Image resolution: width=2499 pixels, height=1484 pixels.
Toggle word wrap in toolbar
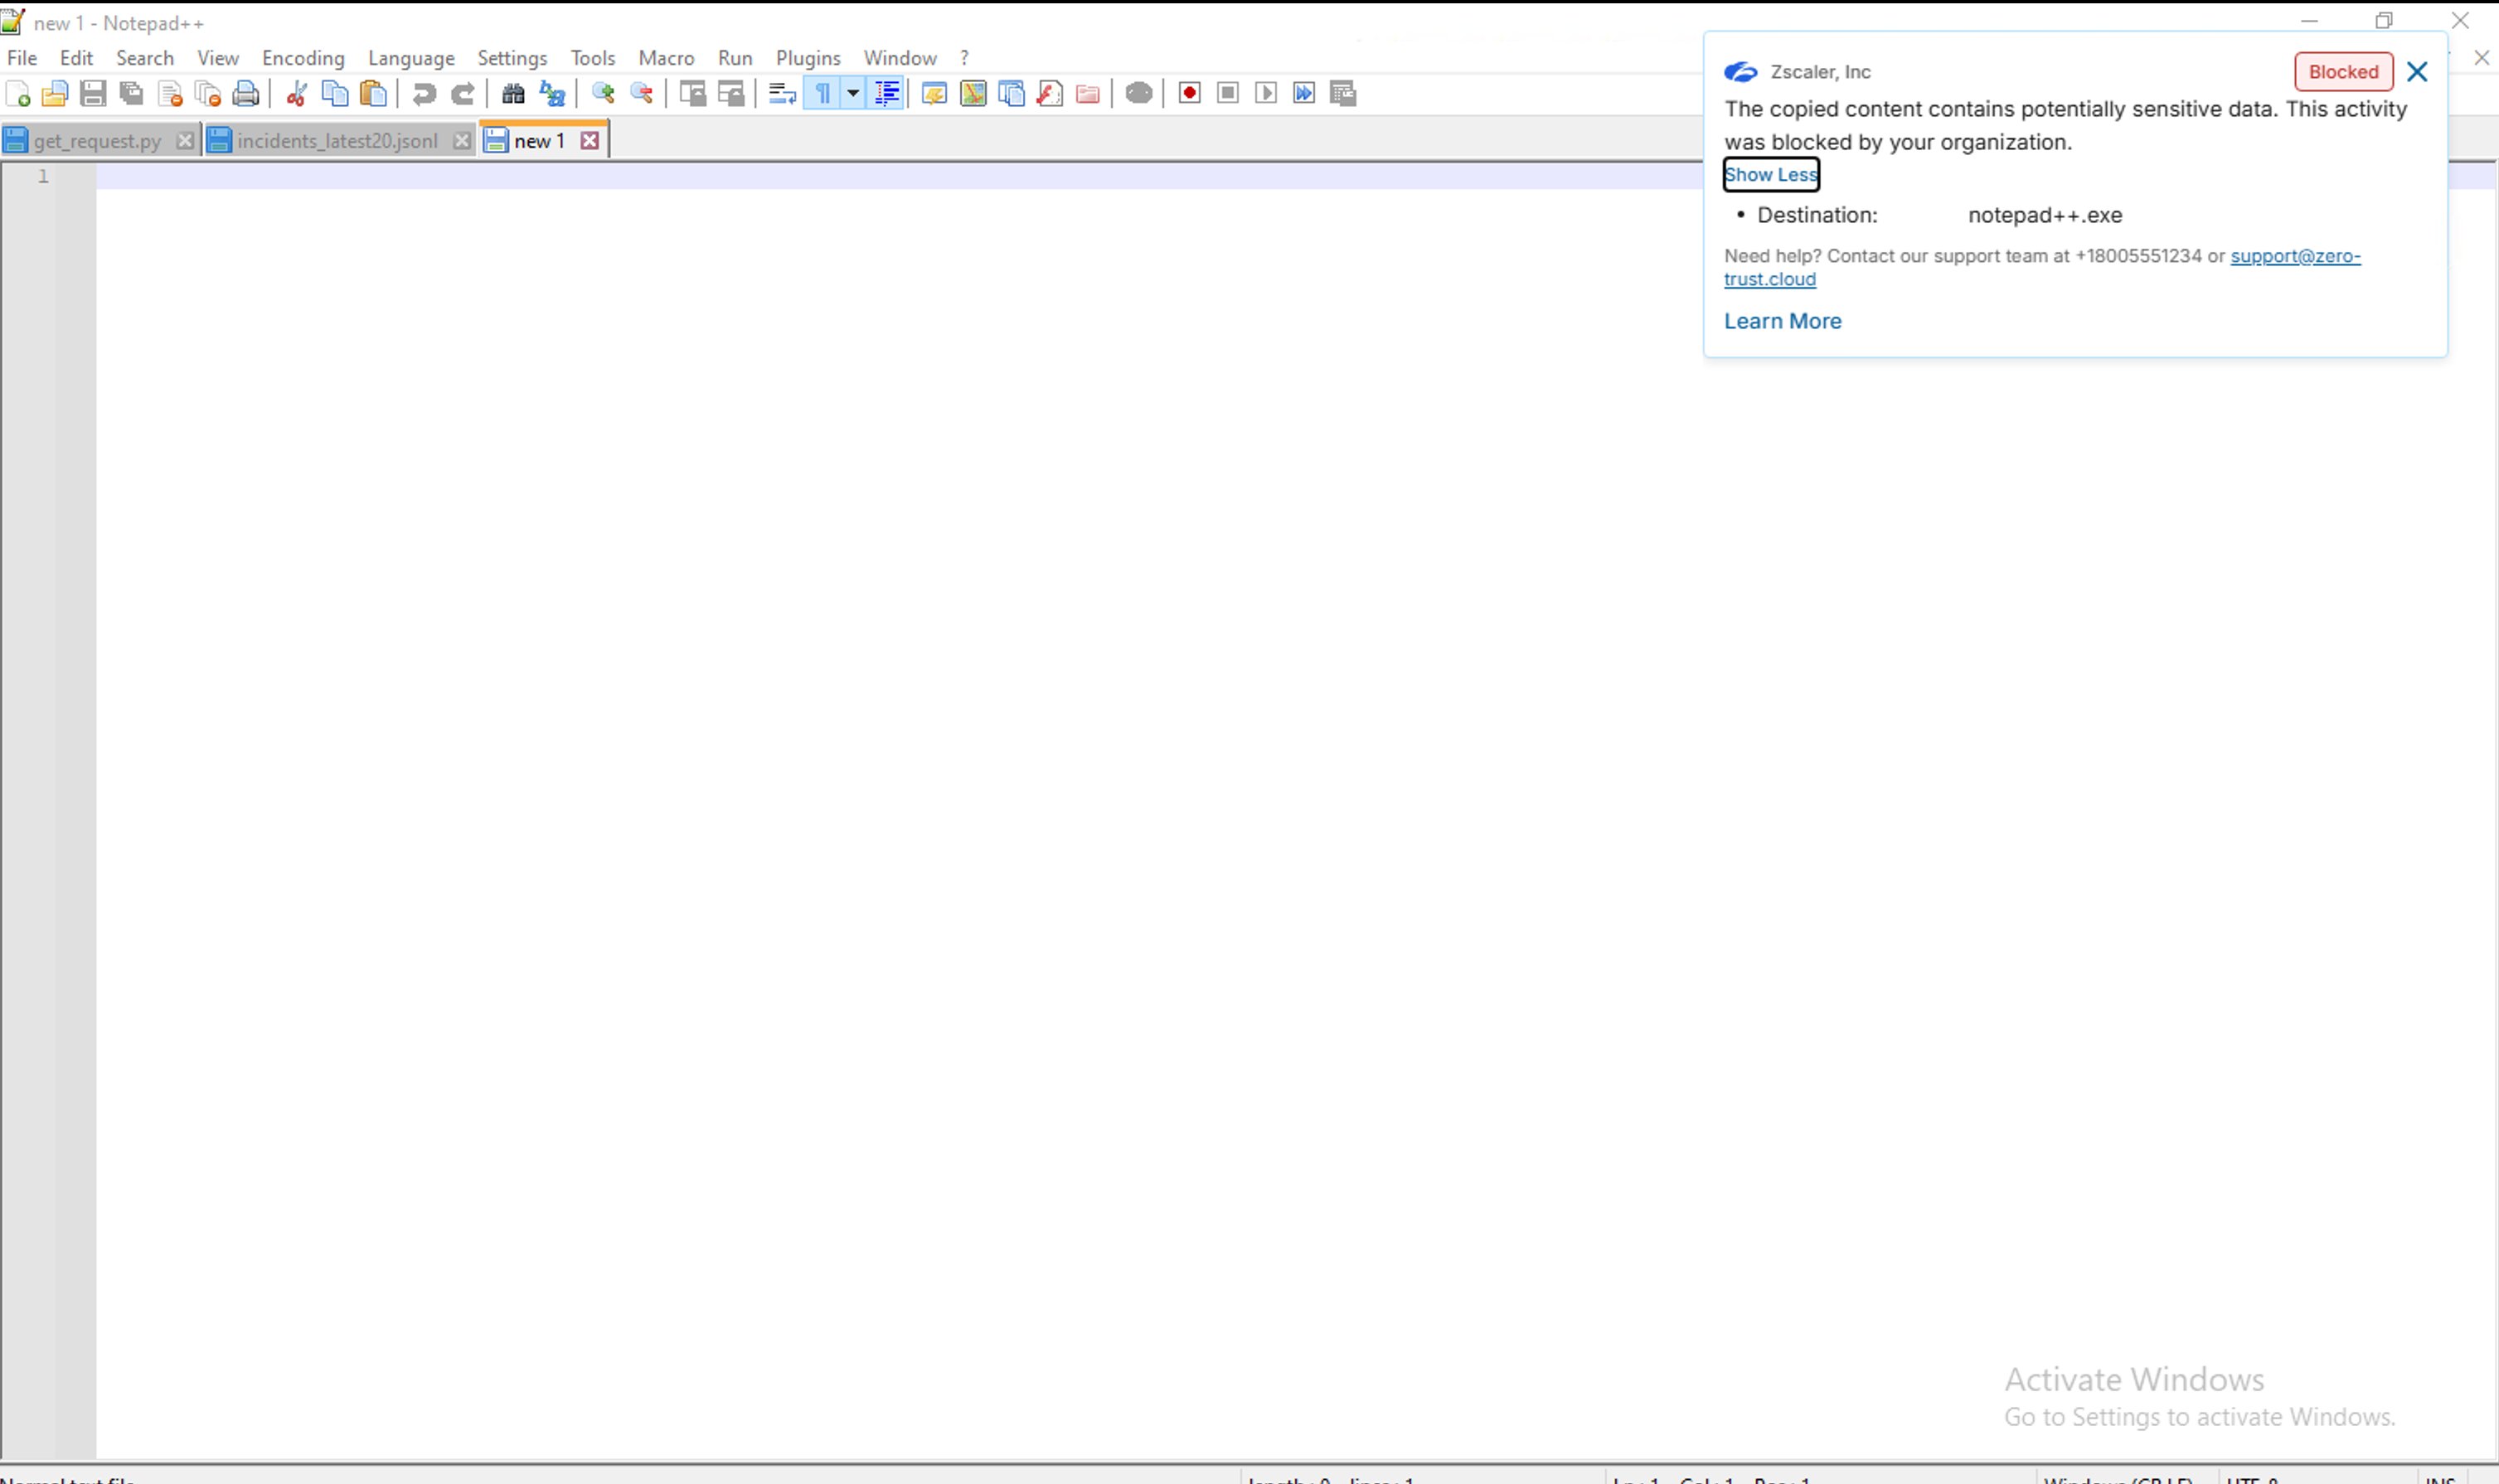coord(782,94)
